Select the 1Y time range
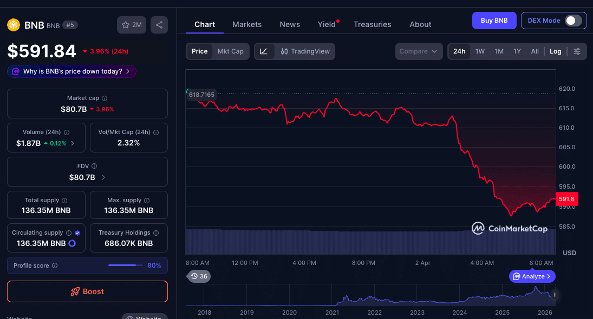Viewport: 593px width, 319px height. coord(517,51)
